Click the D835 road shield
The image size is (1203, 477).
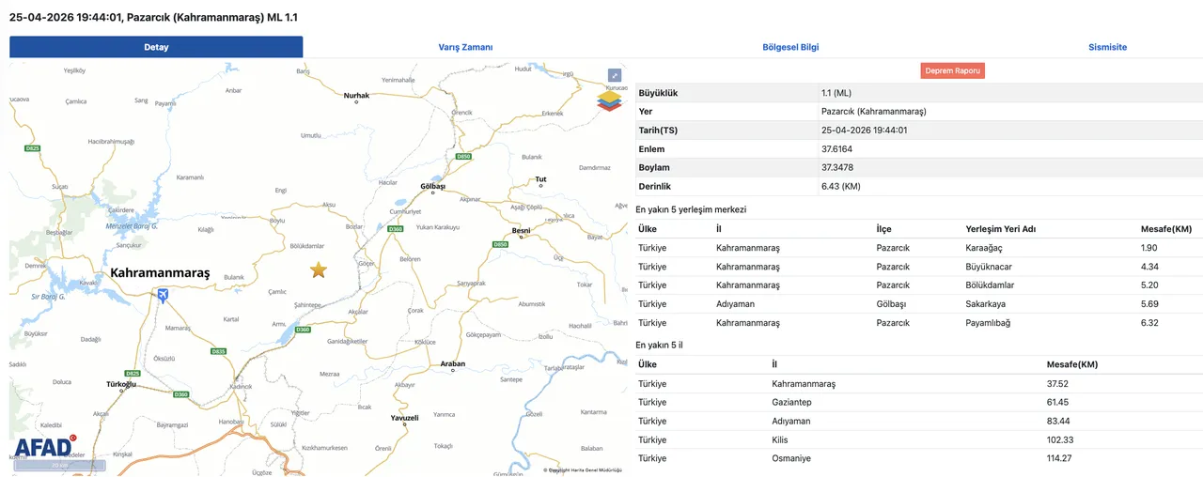(218, 351)
